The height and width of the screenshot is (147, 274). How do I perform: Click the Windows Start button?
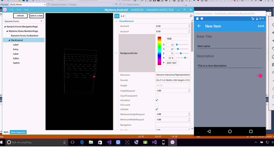(1, 142)
